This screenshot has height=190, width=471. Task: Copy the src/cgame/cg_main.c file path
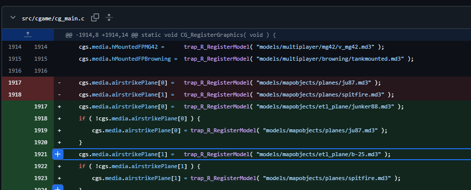click(95, 18)
